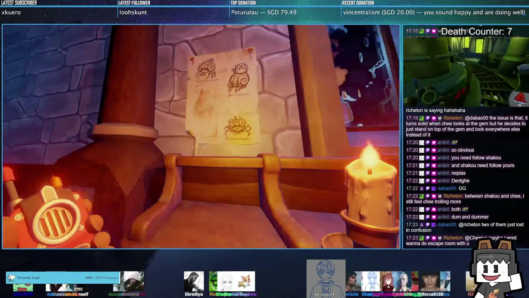Click "richeton is saying hahahaha" message
The width and height of the screenshot is (529, 298).
(436, 111)
